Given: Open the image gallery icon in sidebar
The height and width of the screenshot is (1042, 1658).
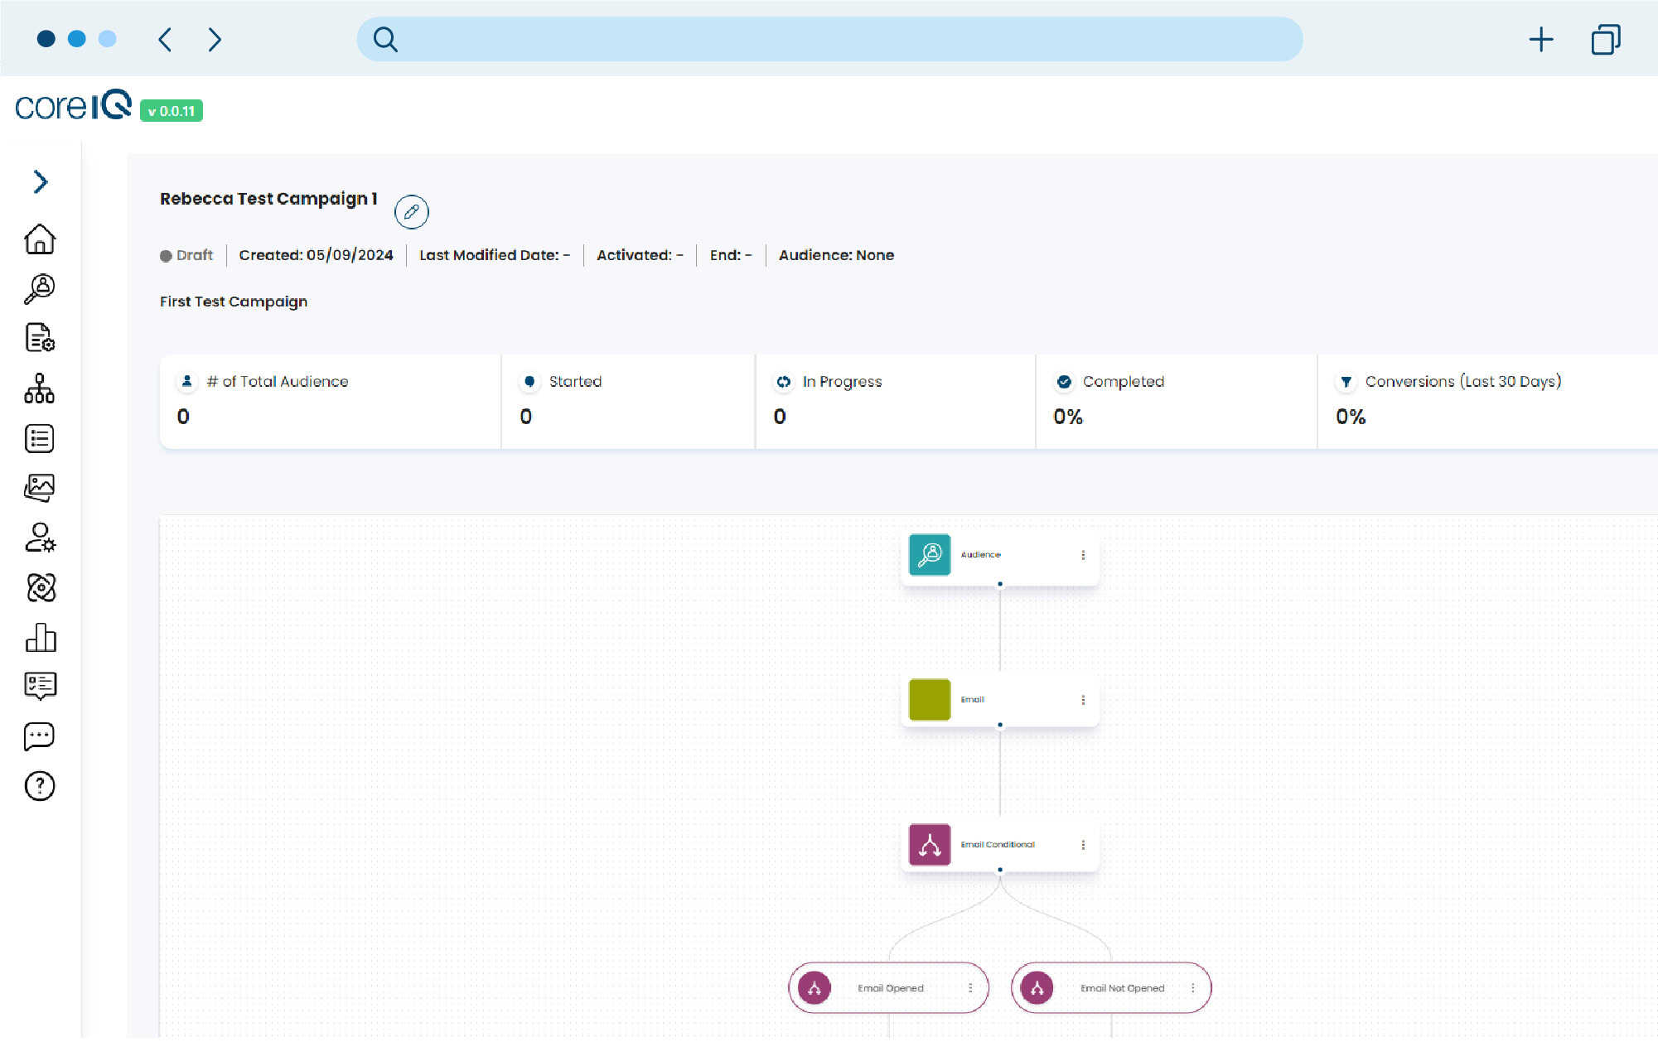Looking at the screenshot, I should point(40,488).
